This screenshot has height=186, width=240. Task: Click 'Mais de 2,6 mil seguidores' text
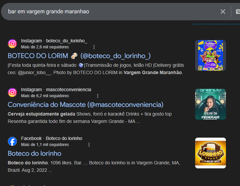pos(45,47)
